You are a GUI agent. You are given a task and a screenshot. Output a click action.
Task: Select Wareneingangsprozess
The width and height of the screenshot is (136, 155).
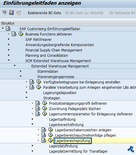[x=56, y=77]
